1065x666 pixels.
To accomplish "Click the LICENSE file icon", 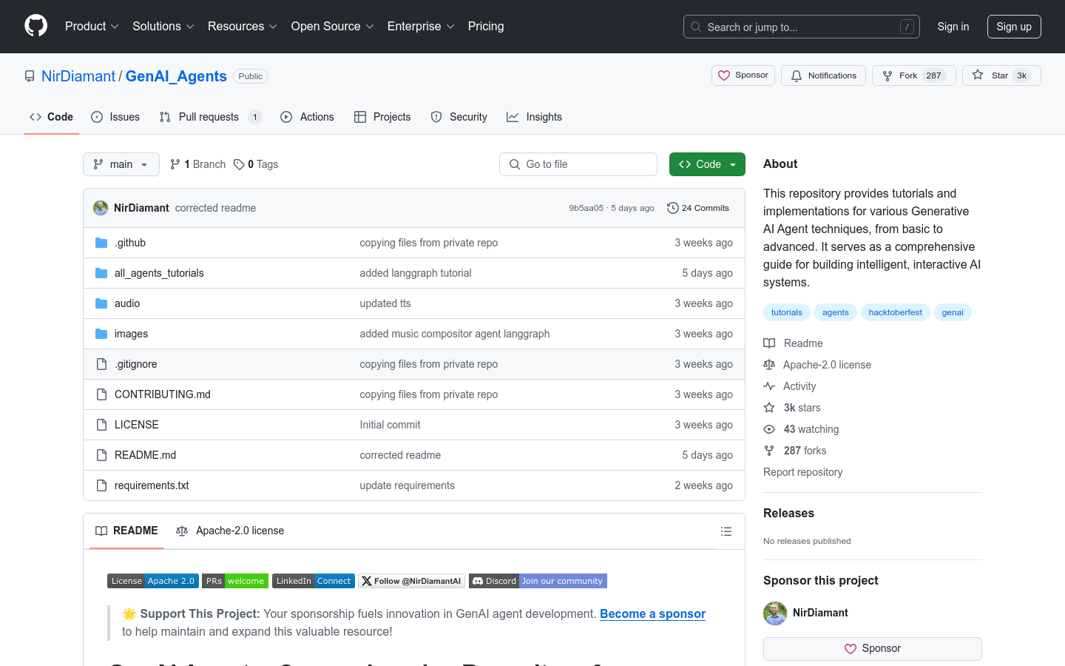I will (x=101, y=425).
